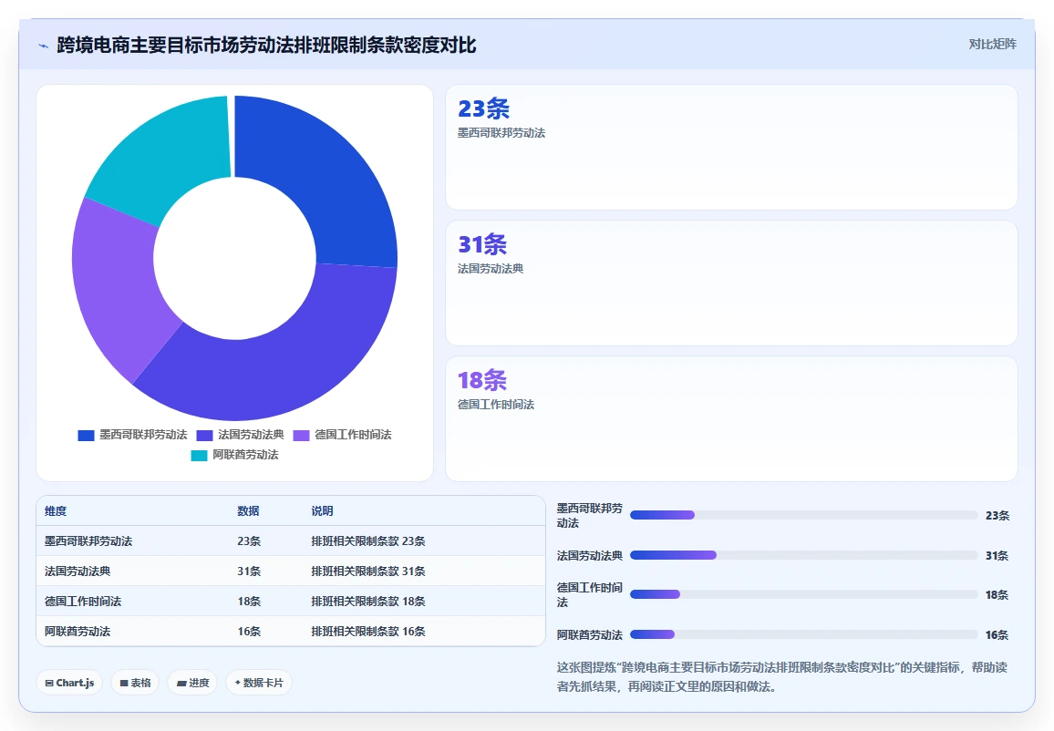The width and height of the screenshot is (1054, 731).
Task: Click the 数据卡片 tag chip
Action: (259, 683)
